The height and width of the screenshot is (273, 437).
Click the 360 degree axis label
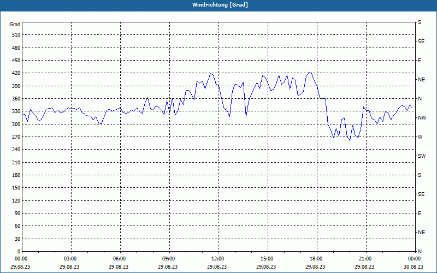click(x=16, y=99)
